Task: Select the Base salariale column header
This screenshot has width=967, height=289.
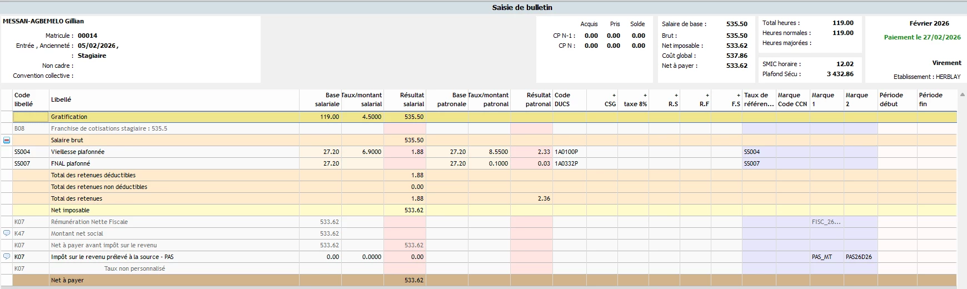Action: 320,100
